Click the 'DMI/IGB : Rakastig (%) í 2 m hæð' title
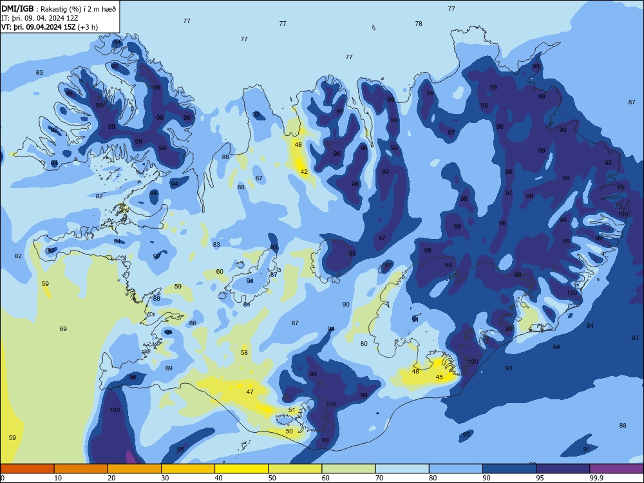This screenshot has height=483, width=644. [59, 8]
